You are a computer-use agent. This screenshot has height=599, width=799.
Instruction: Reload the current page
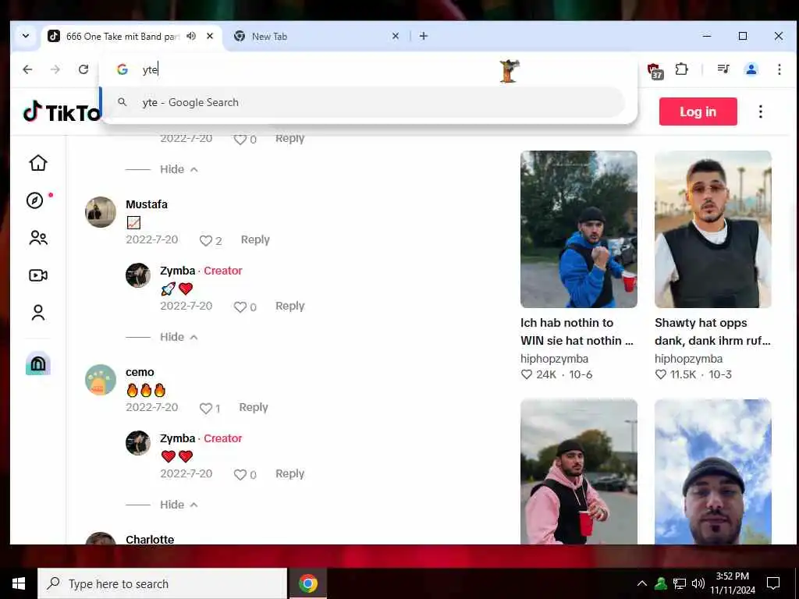tap(83, 69)
